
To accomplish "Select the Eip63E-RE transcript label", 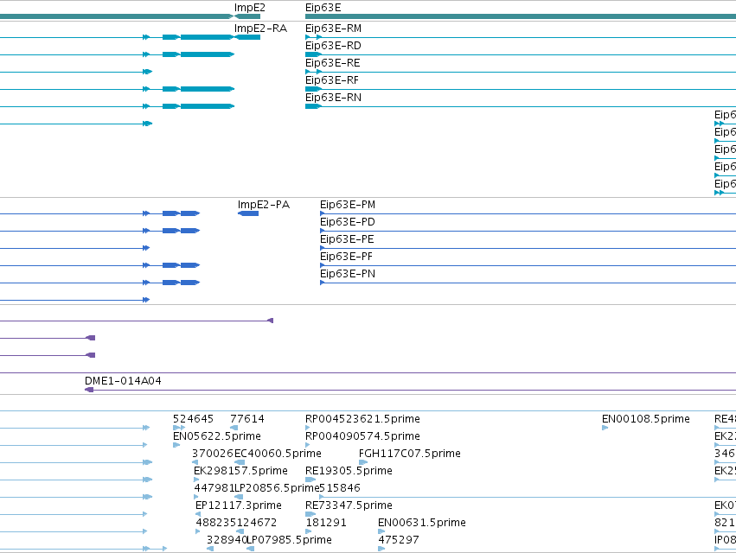I will click(x=333, y=63).
